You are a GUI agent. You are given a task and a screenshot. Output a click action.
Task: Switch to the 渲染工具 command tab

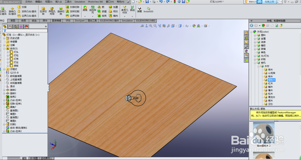tap(92, 21)
